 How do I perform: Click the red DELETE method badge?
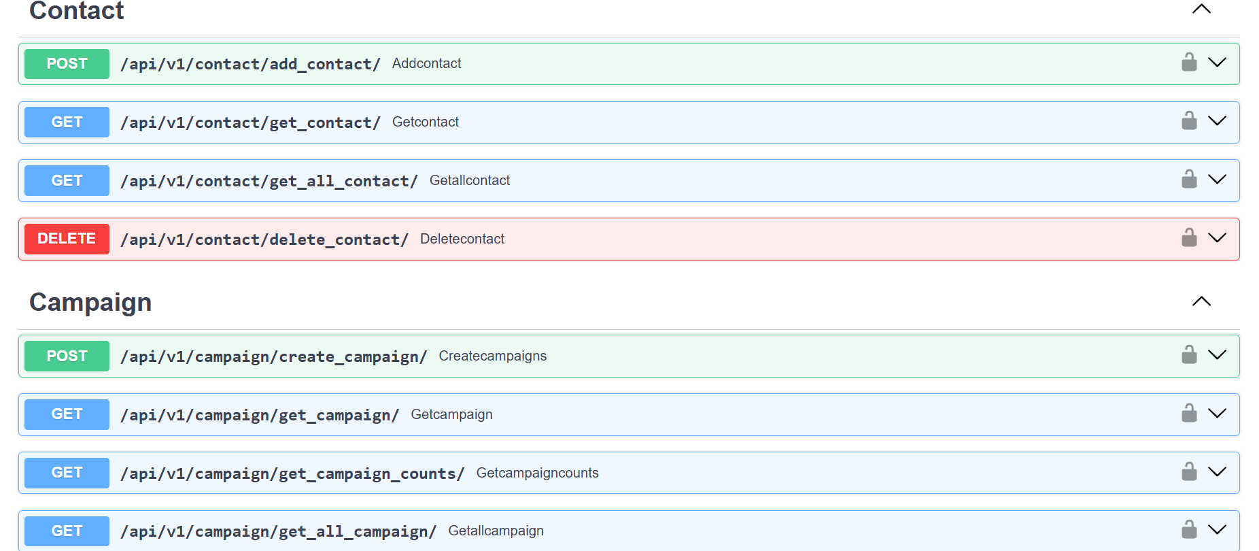coord(67,239)
